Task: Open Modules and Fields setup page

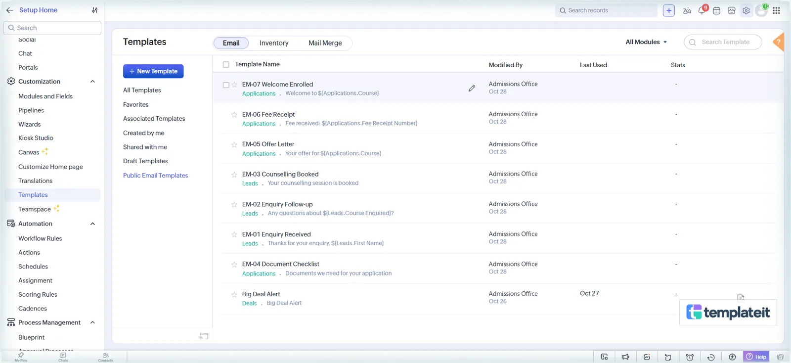Action: point(45,96)
